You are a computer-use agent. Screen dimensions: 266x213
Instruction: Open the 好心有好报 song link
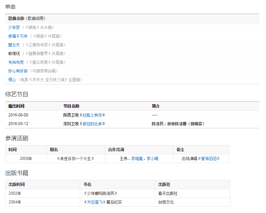pos(18,71)
